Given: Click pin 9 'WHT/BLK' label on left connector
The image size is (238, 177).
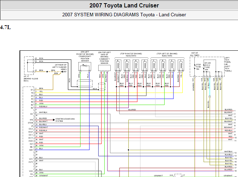Looking at the screenshot, I should pyautogui.click(x=43, y=112).
